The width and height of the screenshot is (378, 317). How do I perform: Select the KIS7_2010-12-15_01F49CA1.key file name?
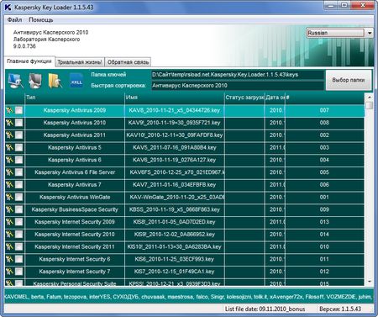pyautogui.click(x=175, y=272)
